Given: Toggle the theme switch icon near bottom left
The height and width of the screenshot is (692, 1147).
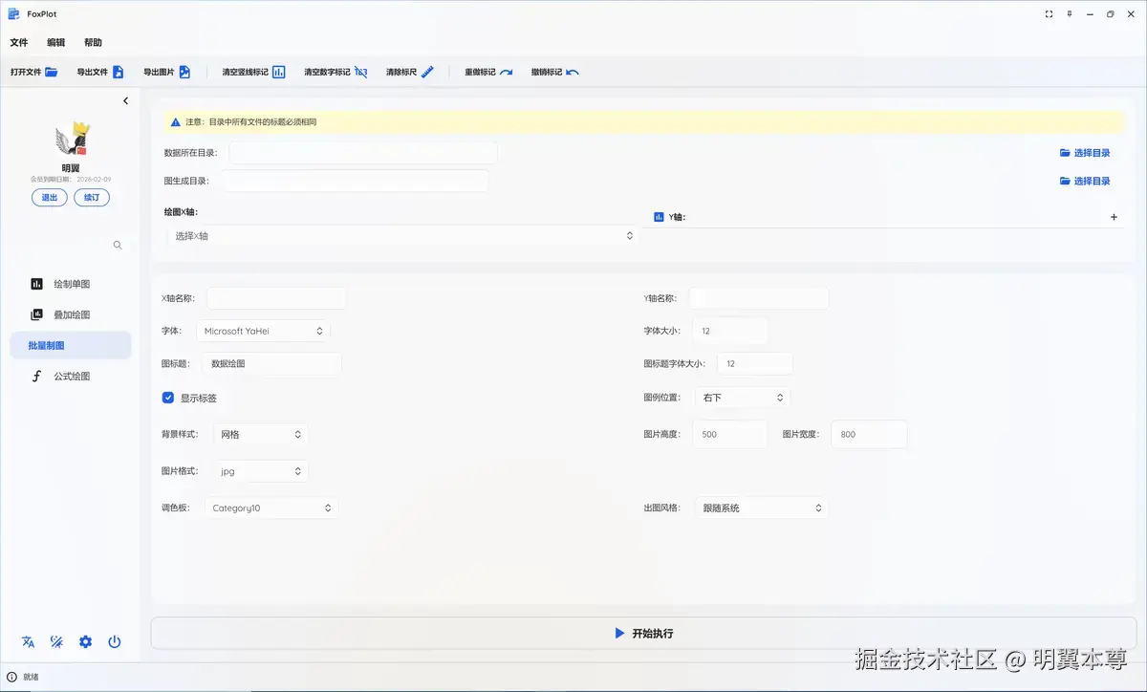Looking at the screenshot, I should coord(56,641).
